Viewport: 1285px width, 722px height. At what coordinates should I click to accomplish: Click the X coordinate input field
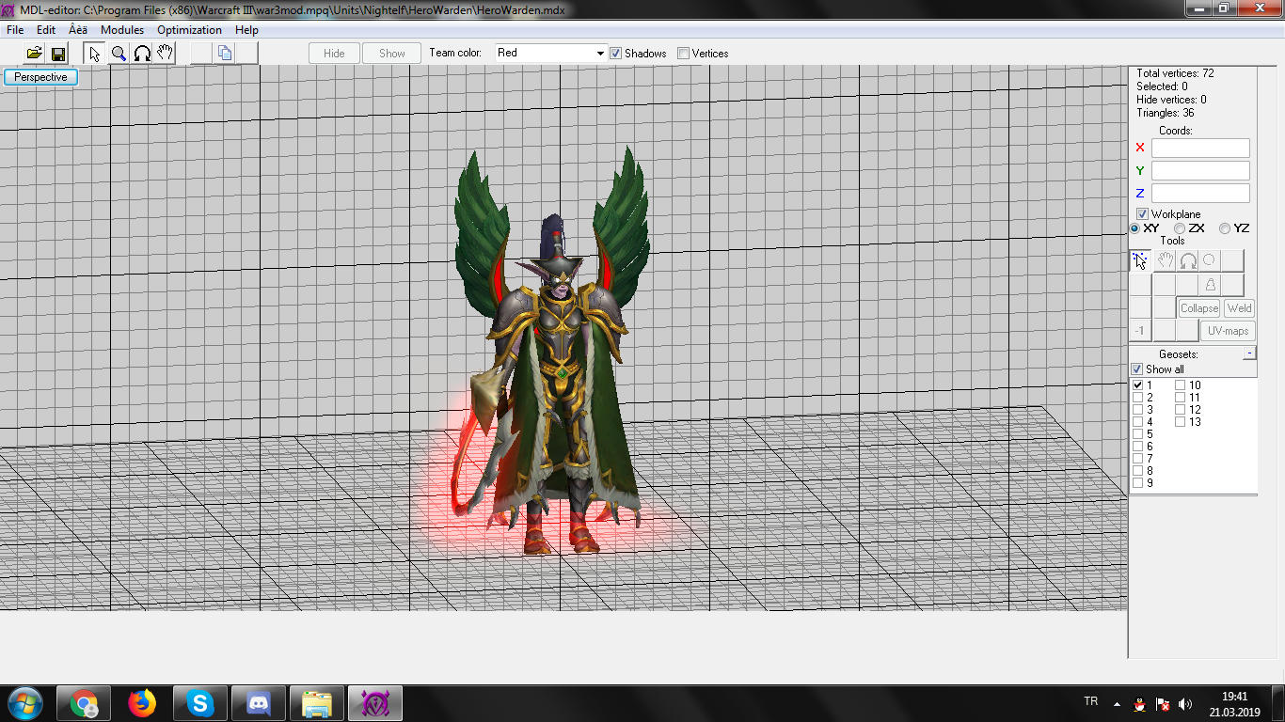point(1200,149)
